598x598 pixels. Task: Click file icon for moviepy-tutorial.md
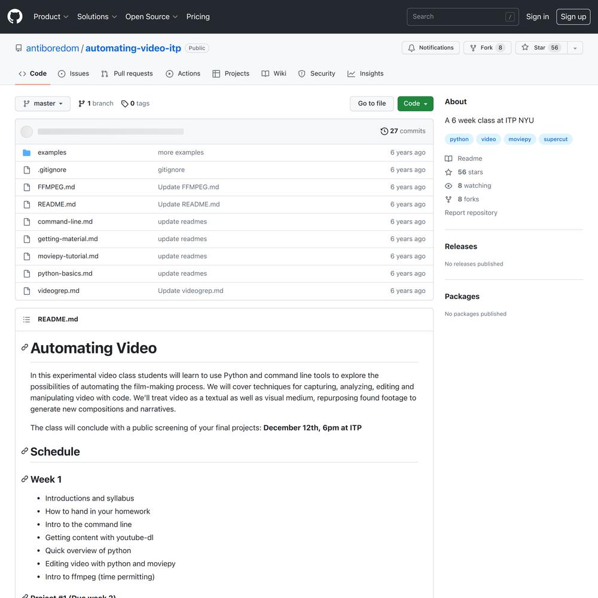pos(27,257)
